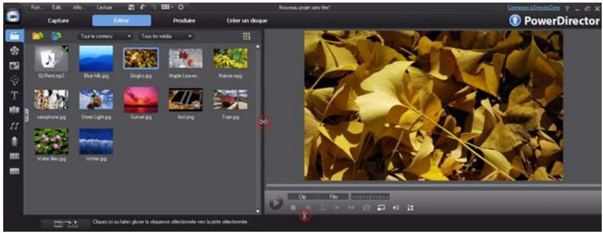This screenshot has width=603, height=233.
Task: Select the 02 Rent.mp3 audio thumbnail
Action: 51,59
